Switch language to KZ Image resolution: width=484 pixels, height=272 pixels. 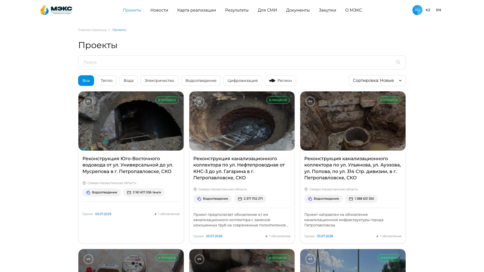(x=428, y=10)
